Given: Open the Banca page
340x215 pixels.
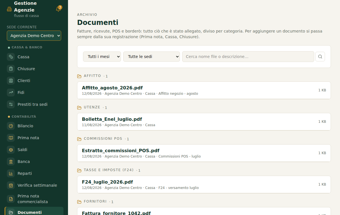Looking at the screenshot, I should pyautogui.click(x=34, y=162).
